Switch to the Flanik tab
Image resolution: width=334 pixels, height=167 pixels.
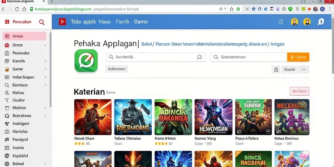click(123, 22)
